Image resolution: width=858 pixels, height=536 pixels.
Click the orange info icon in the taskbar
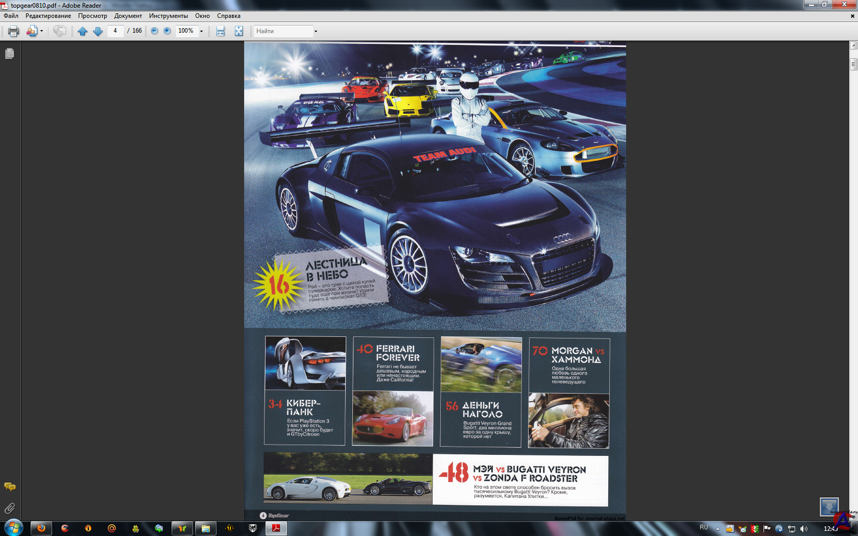pyautogui.click(x=88, y=528)
